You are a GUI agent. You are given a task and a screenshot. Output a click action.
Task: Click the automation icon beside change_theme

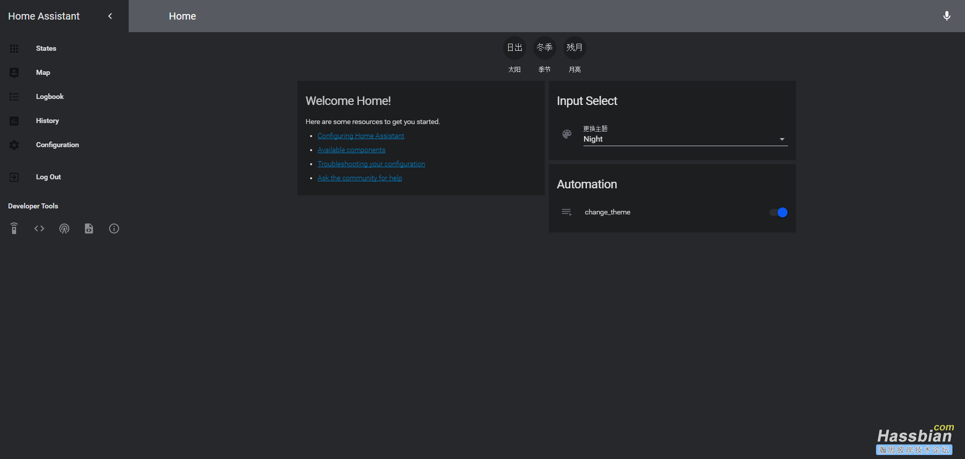pos(567,212)
